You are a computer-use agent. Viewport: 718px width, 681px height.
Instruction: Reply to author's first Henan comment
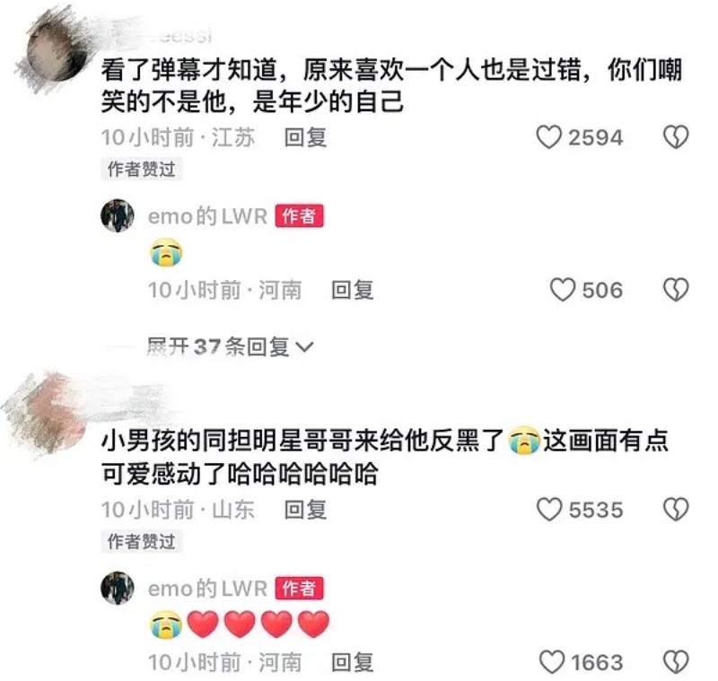(352, 290)
